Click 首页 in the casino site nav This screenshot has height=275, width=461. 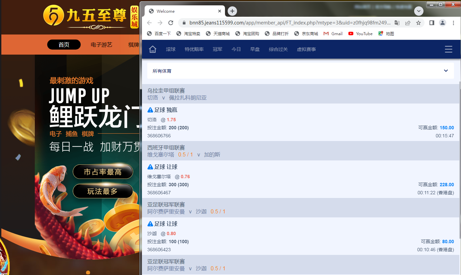pos(64,45)
